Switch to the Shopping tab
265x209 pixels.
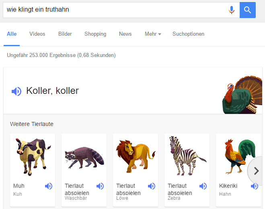pyautogui.click(x=95, y=34)
